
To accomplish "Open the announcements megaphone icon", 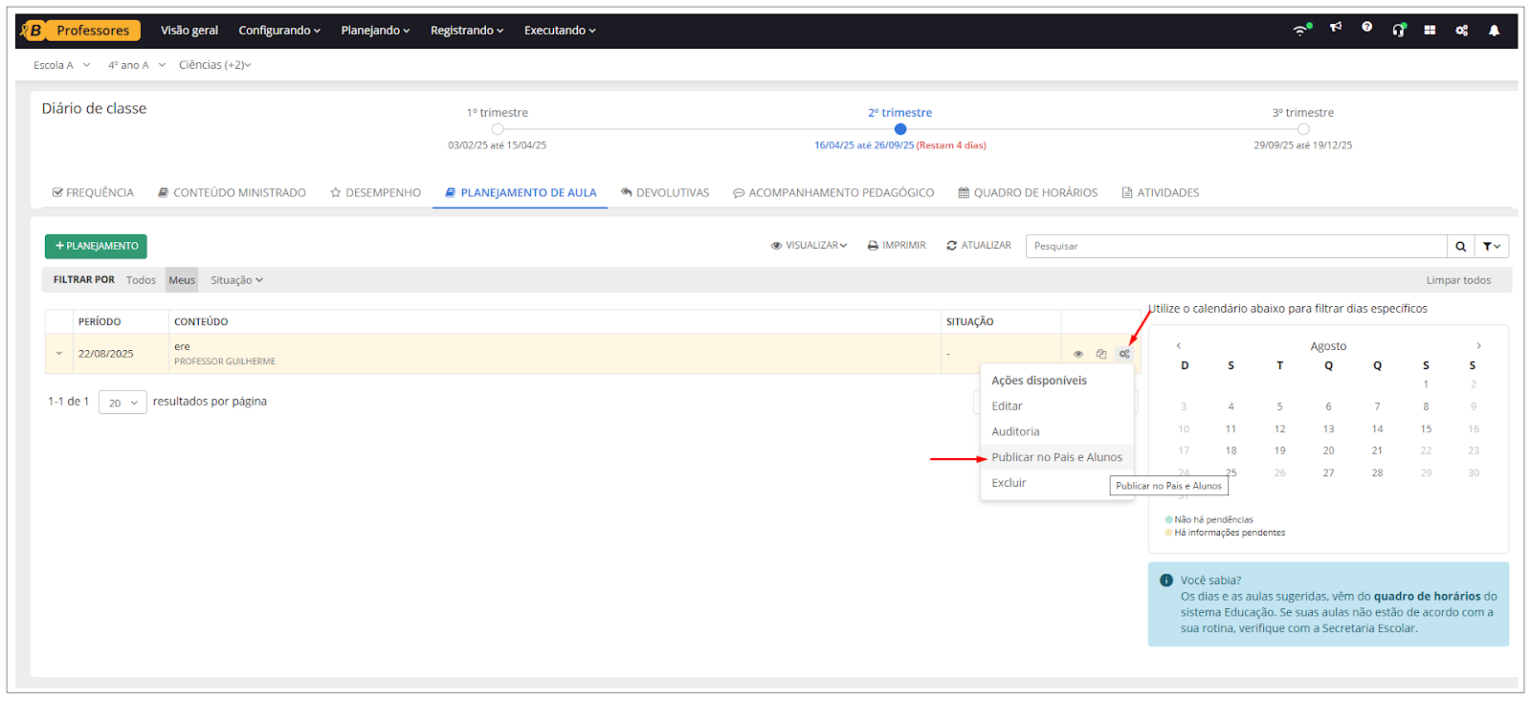I will [1335, 28].
